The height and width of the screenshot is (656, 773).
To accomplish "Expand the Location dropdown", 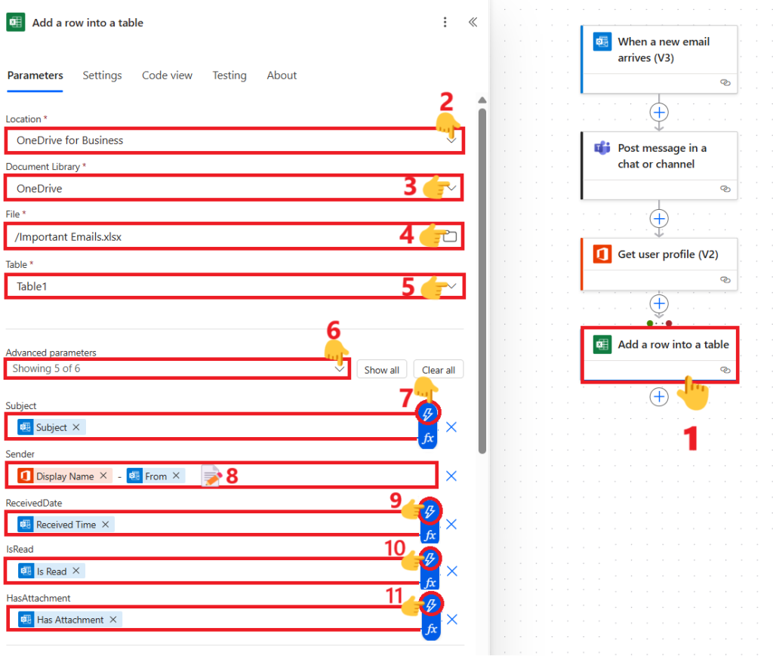I will click(451, 140).
